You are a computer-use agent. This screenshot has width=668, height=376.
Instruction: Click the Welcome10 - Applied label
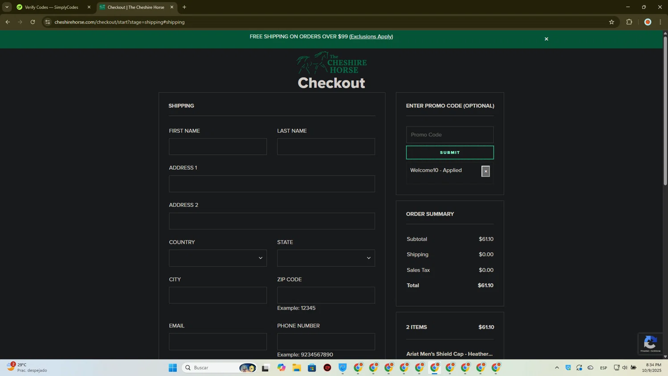pos(436,170)
